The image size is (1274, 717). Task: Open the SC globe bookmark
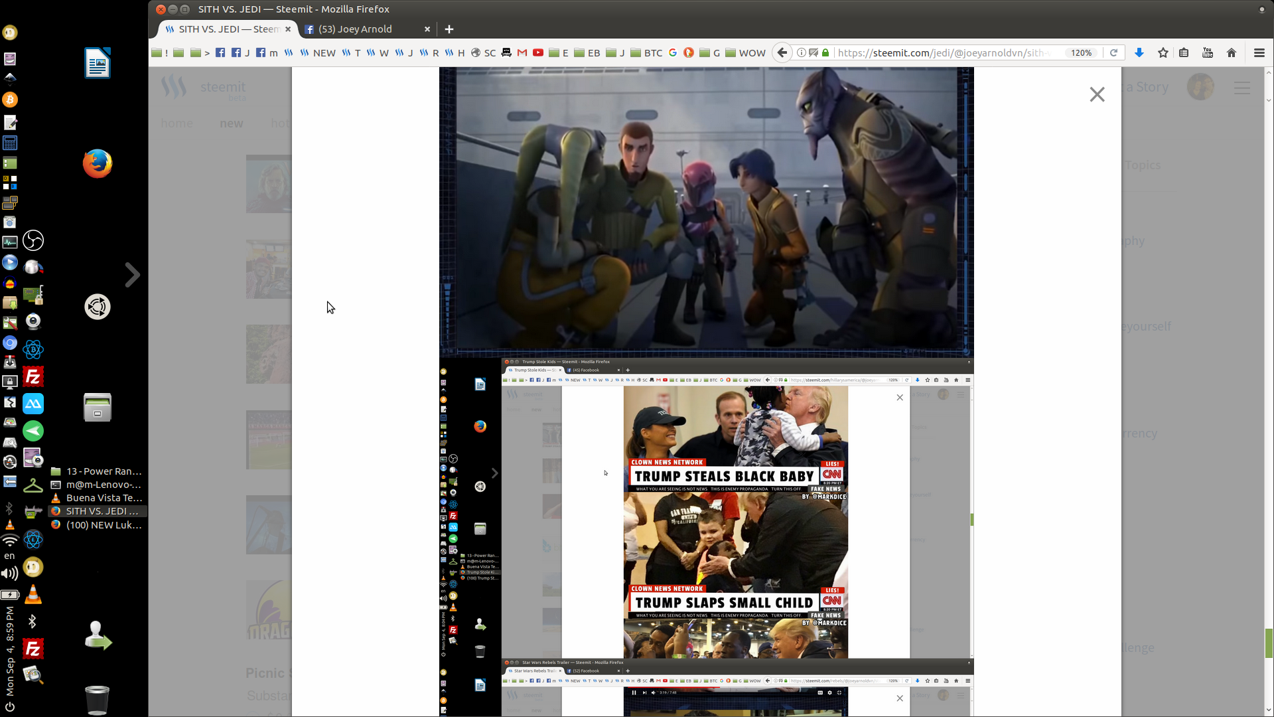coord(483,53)
